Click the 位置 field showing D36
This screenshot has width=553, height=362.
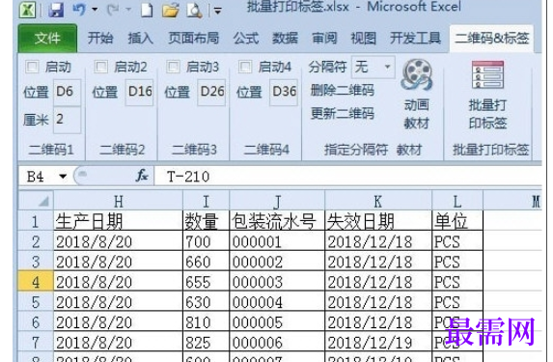tap(284, 92)
